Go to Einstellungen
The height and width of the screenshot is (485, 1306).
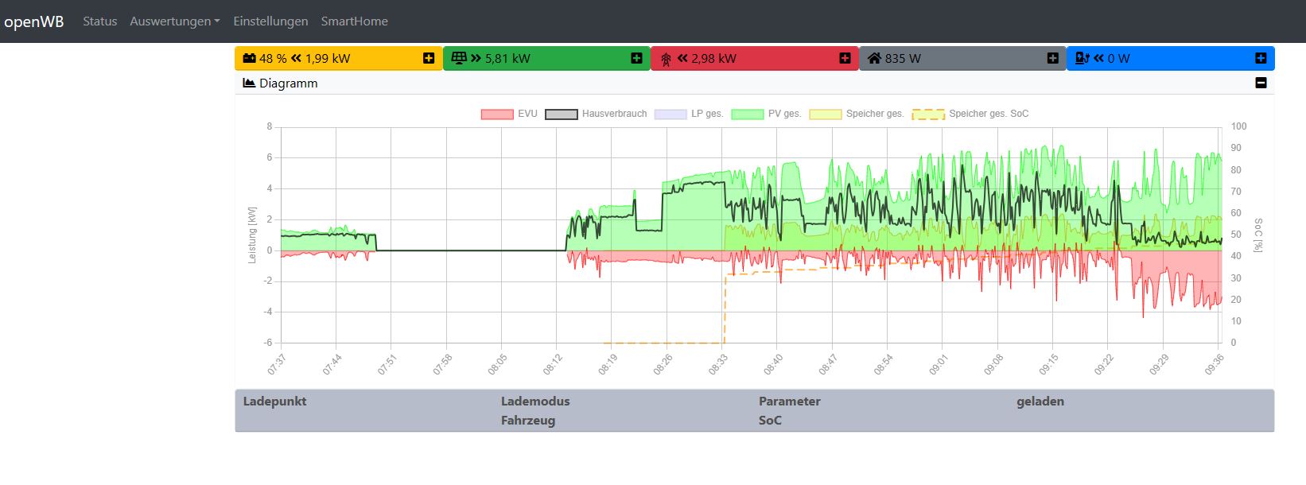tap(270, 21)
